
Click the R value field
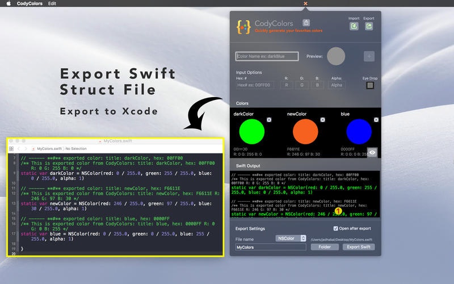tap(287, 85)
